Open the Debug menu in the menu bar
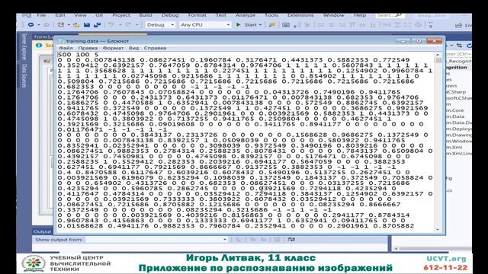 click(x=170, y=15)
